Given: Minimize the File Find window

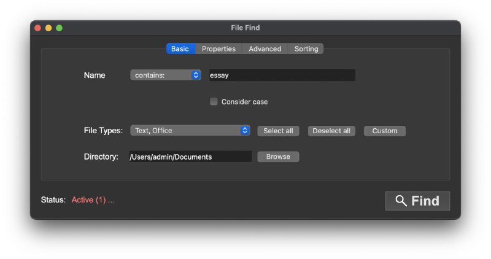Looking at the screenshot, I should (x=48, y=28).
